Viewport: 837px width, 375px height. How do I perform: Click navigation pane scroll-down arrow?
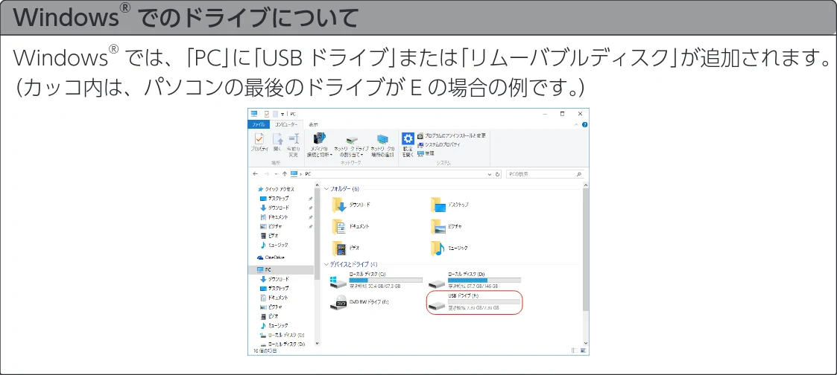click(x=317, y=344)
